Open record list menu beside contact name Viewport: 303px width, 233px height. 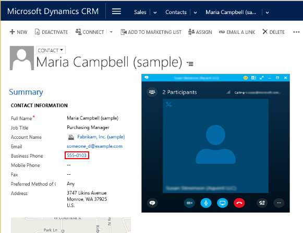pos(190,63)
